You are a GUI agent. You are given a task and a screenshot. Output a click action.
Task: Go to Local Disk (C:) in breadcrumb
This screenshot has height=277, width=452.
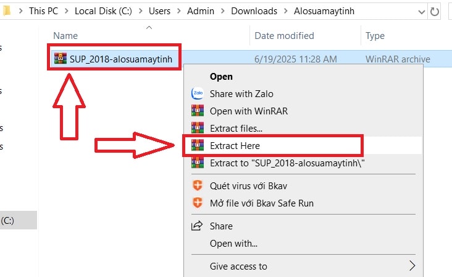(x=103, y=11)
